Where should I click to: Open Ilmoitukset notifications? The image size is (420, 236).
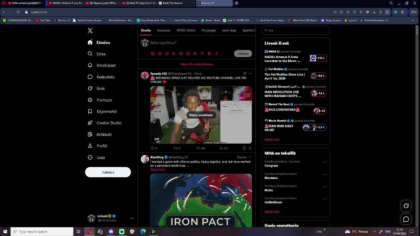[x=102, y=66]
